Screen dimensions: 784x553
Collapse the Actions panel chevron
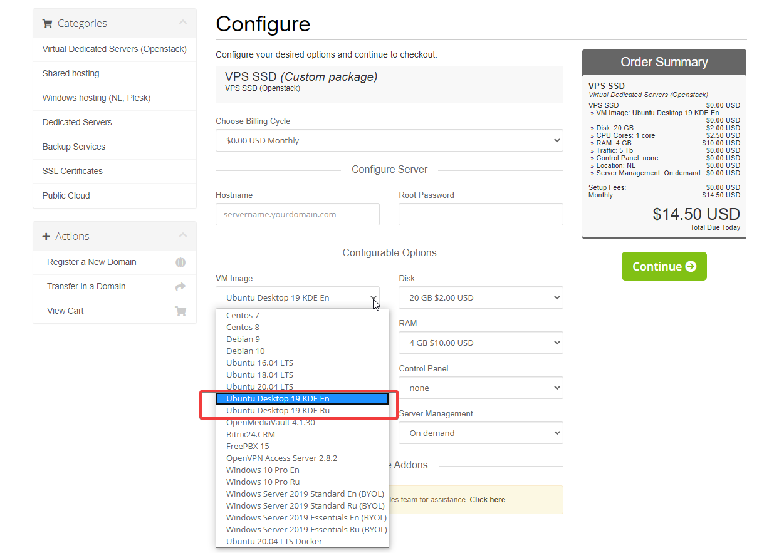(182, 236)
